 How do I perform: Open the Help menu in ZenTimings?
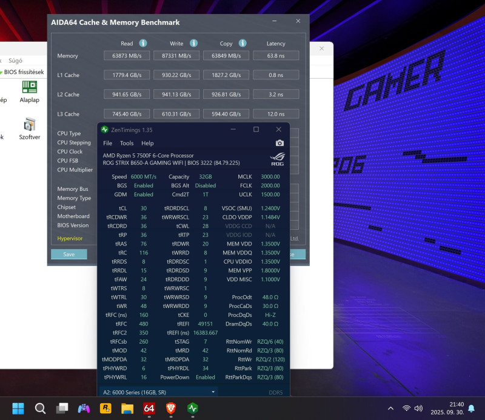[147, 143]
